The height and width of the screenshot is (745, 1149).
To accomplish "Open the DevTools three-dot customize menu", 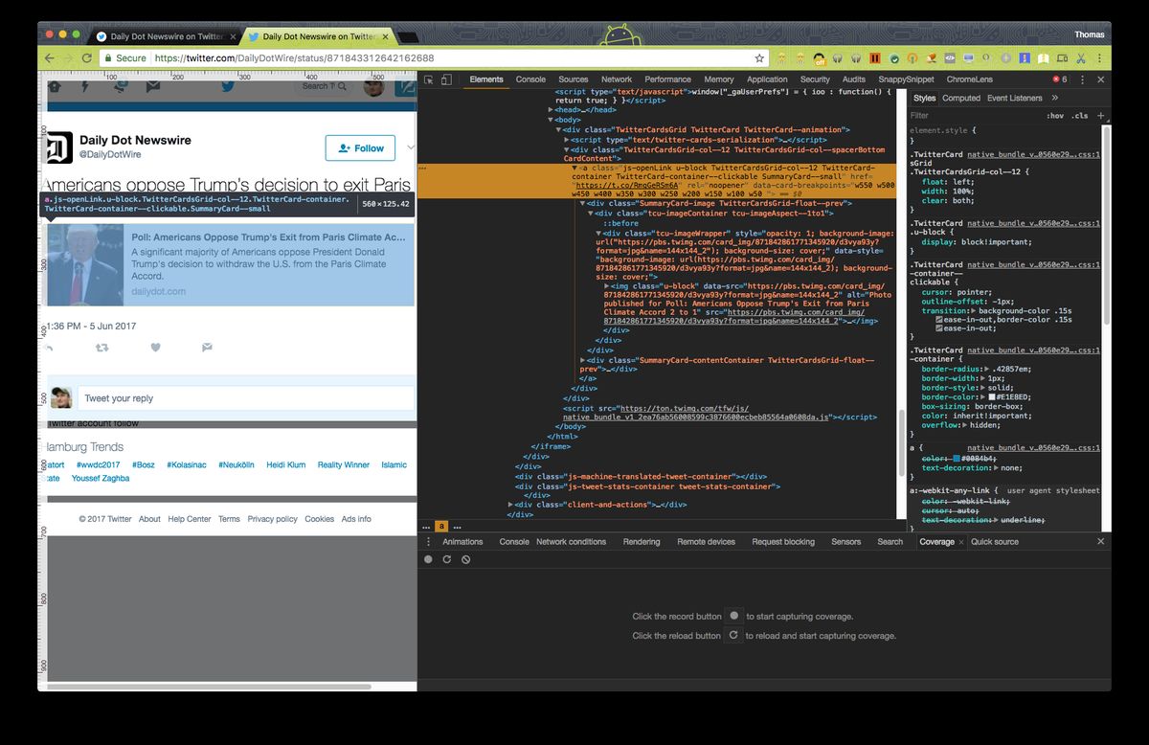I will (1082, 79).
